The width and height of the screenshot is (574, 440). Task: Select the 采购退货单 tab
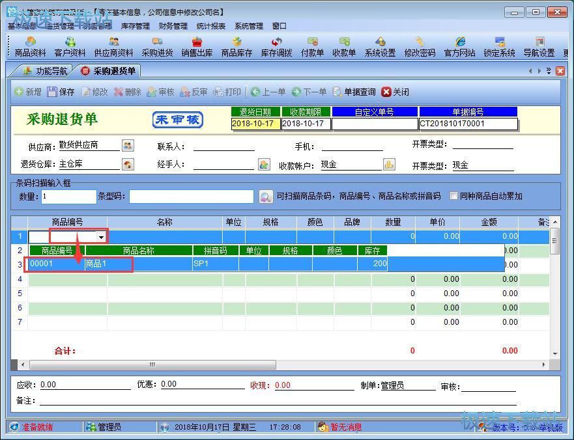[108, 71]
